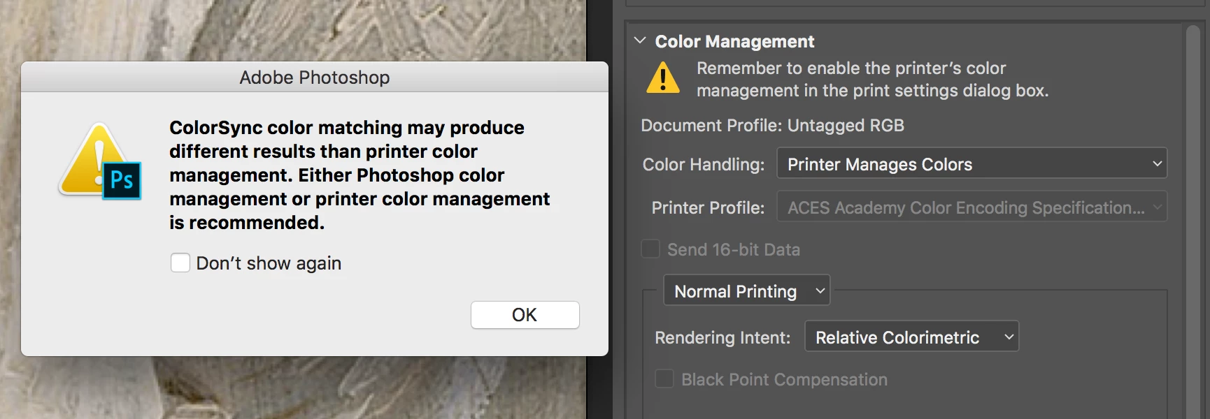Click the Color Management heading label
This screenshot has height=419, width=1210.
click(x=734, y=42)
